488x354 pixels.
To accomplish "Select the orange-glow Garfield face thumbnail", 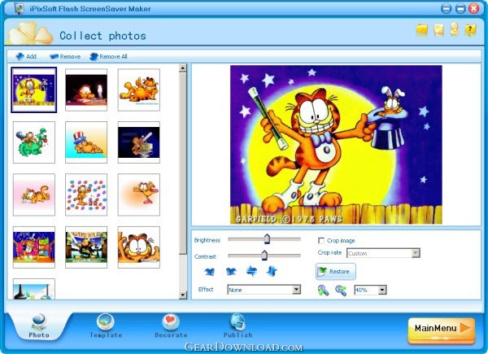I will pos(139,194).
